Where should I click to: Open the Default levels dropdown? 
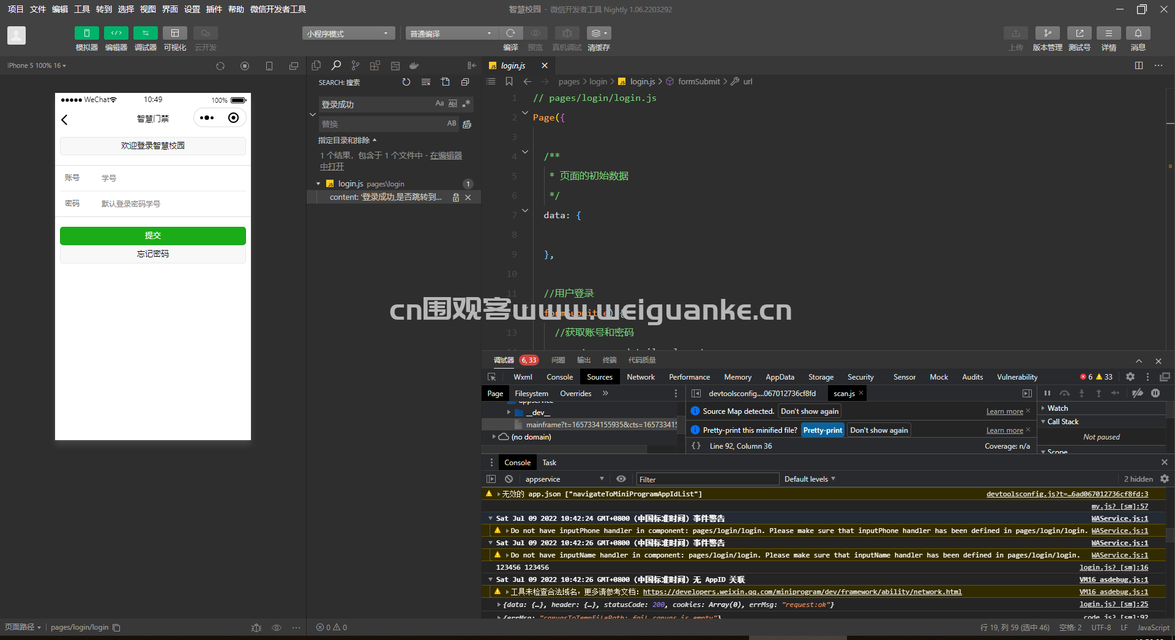coord(810,479)
